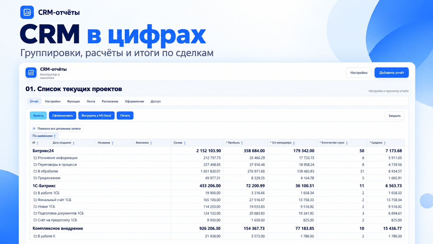Click the 01. Список текущих проектов title
This screenshot has width=433, height=244.
click(74, 89)
